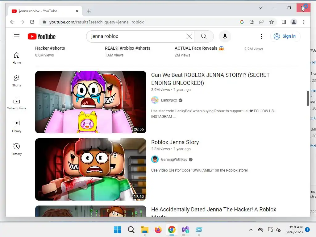Open LankyBox Jenna Story video thumbnail

point(90,102)
